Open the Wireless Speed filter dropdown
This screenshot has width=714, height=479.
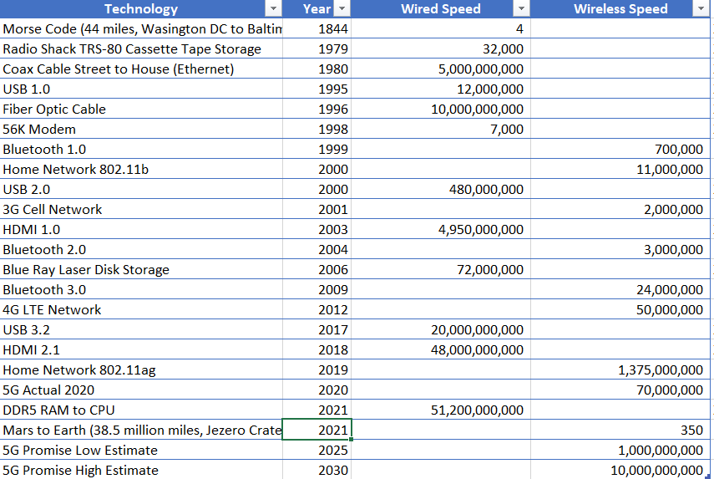pyautogui.click(x=701, y=8)
